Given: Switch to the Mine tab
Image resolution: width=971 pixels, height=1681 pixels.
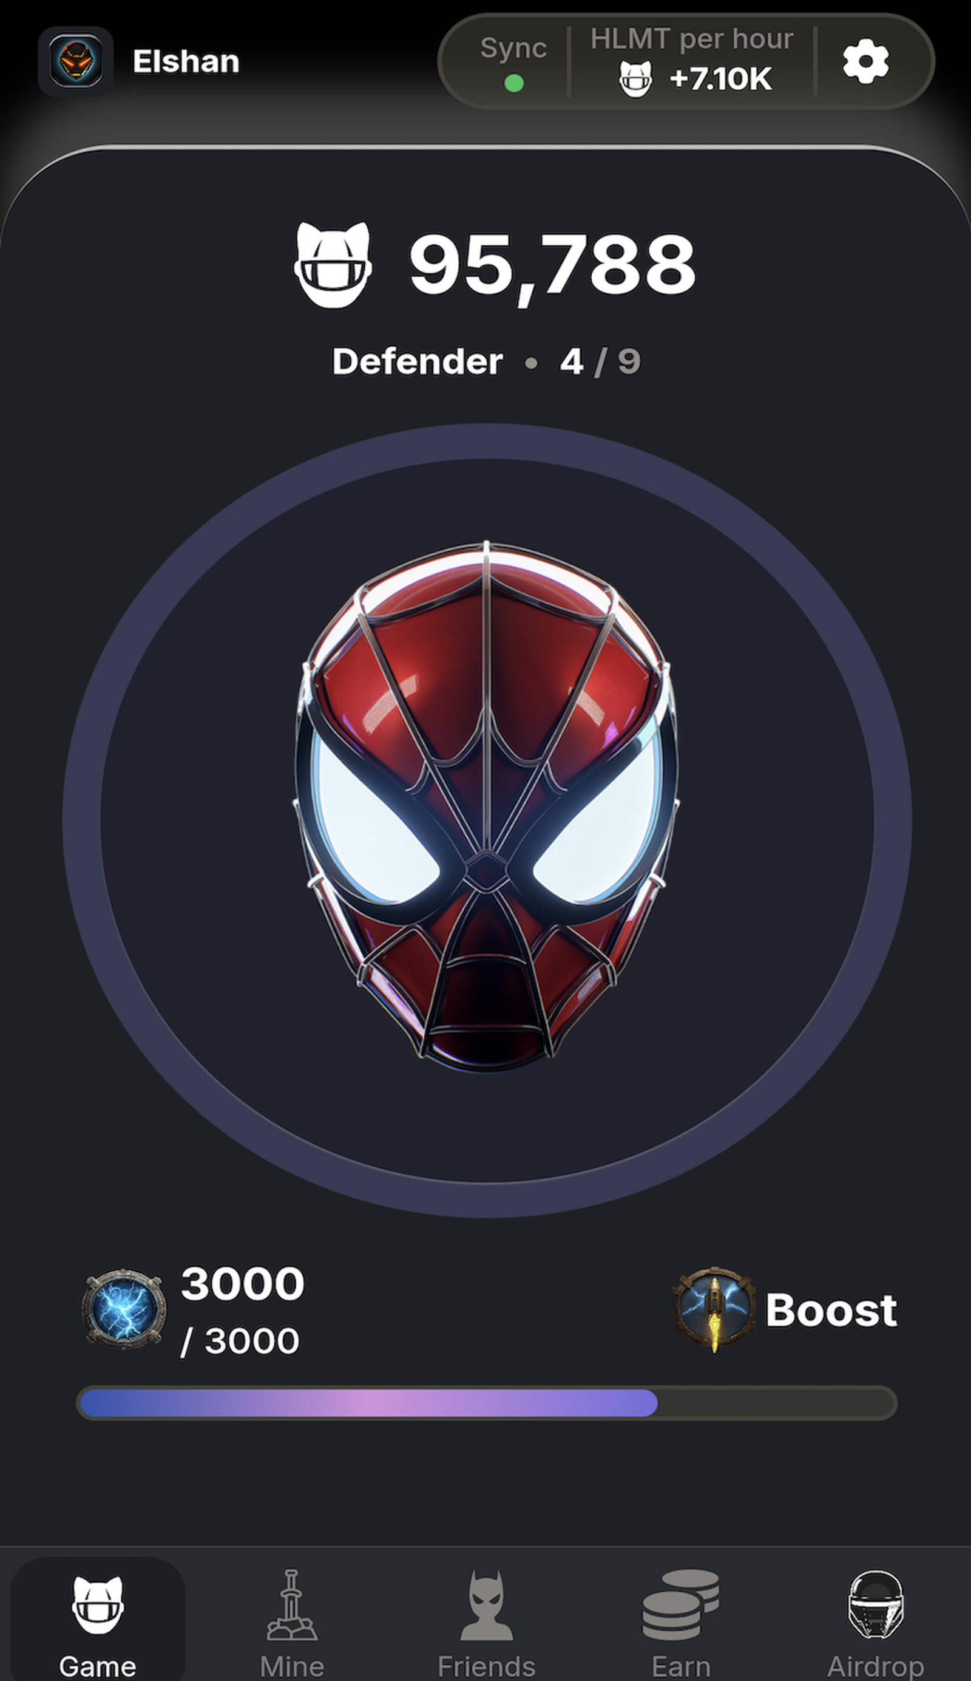Looking at the screenshot, I should [x=292, y=1623].
